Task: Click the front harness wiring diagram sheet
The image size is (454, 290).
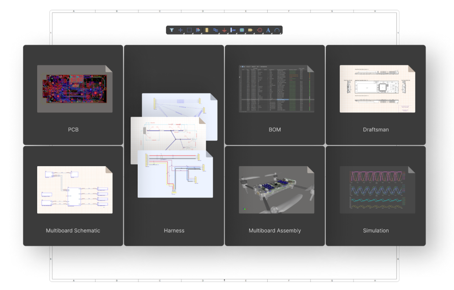Action: click(x=175, y=174)
